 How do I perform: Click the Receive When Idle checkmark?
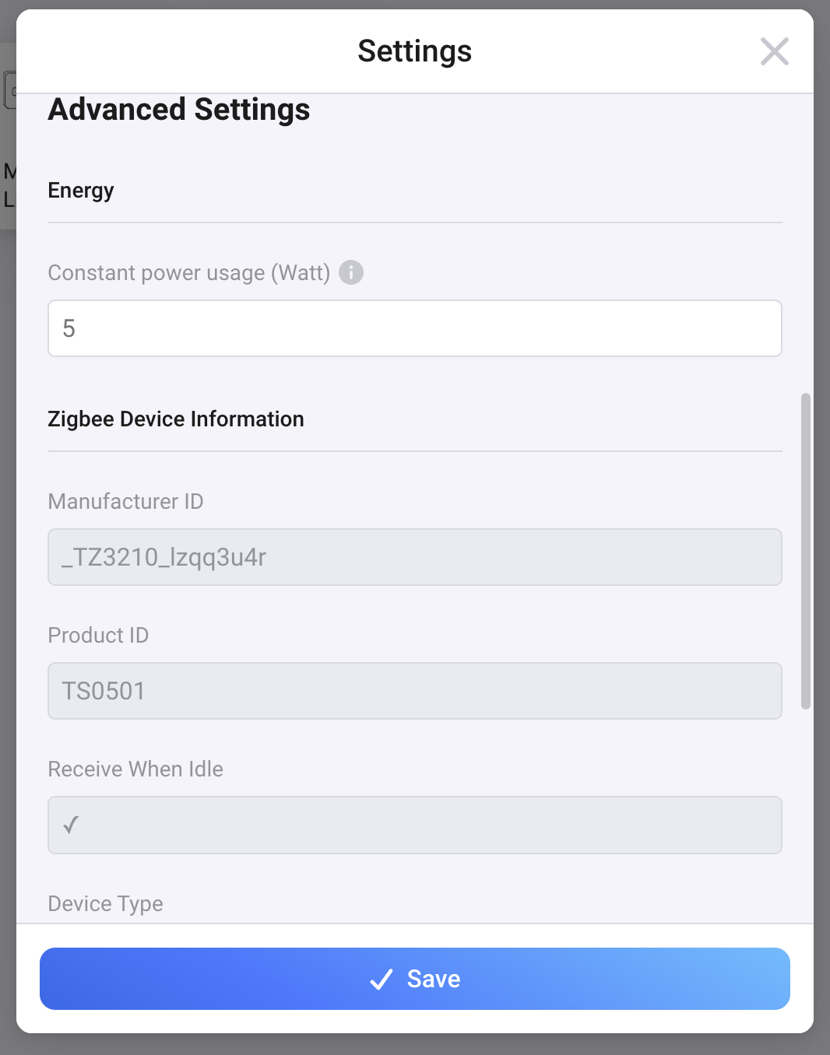pyautogui.click(x=71, y=825)
